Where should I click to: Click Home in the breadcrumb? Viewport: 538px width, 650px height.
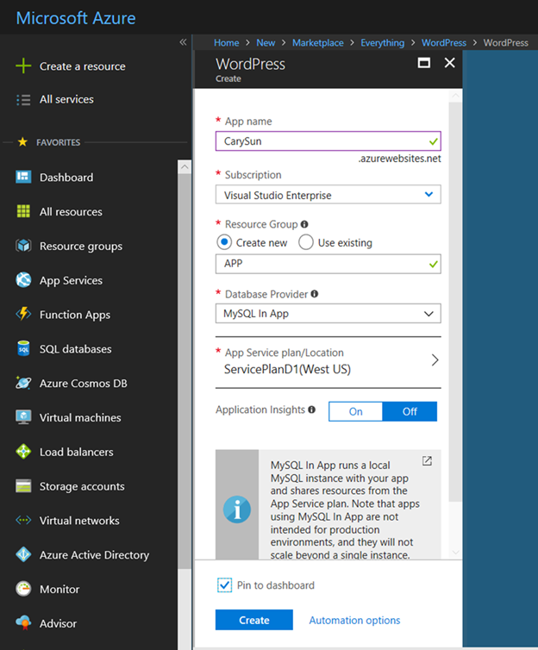(x=226, y=43)
